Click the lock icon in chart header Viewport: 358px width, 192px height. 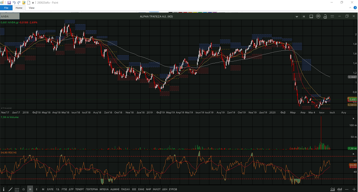click(x=325, y=16)
